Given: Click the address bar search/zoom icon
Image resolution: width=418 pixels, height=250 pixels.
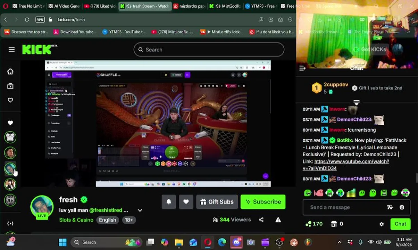Looking at the screenshot, I should (261, 19).
